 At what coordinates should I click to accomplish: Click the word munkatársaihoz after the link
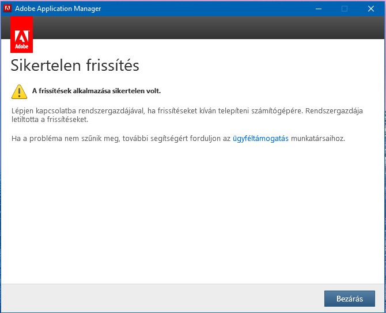tap(318, 139)
